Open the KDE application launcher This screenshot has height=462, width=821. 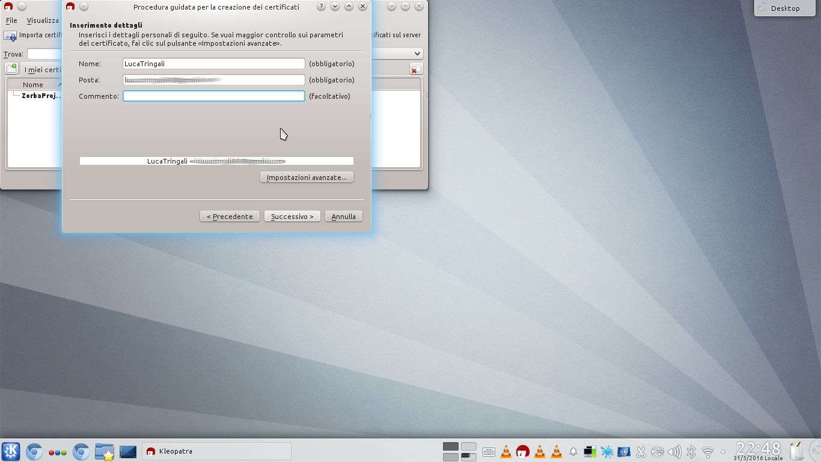click(x=11, y=451)
